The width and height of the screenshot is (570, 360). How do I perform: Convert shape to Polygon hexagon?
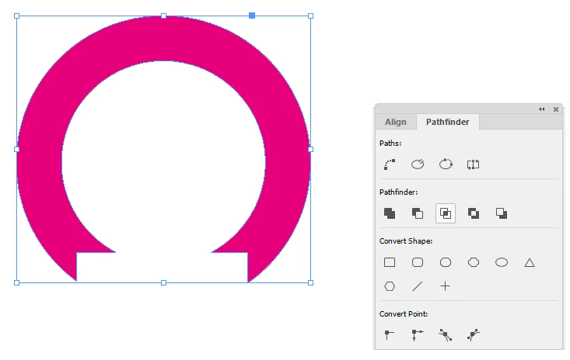click(390, 286)
